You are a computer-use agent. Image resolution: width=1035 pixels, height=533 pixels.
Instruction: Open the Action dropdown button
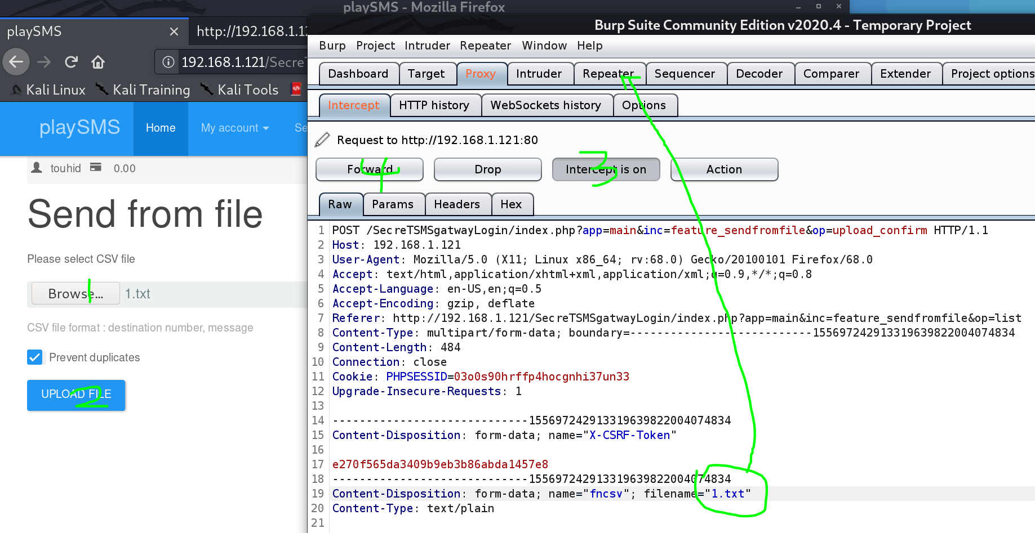point(724,169)
